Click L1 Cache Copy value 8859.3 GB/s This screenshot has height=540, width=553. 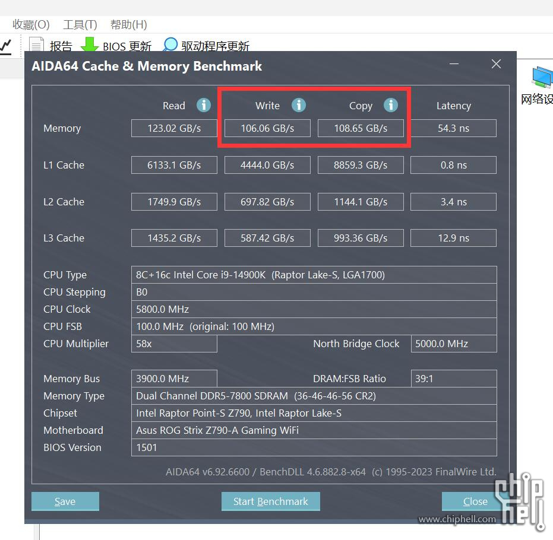point(361,165)
